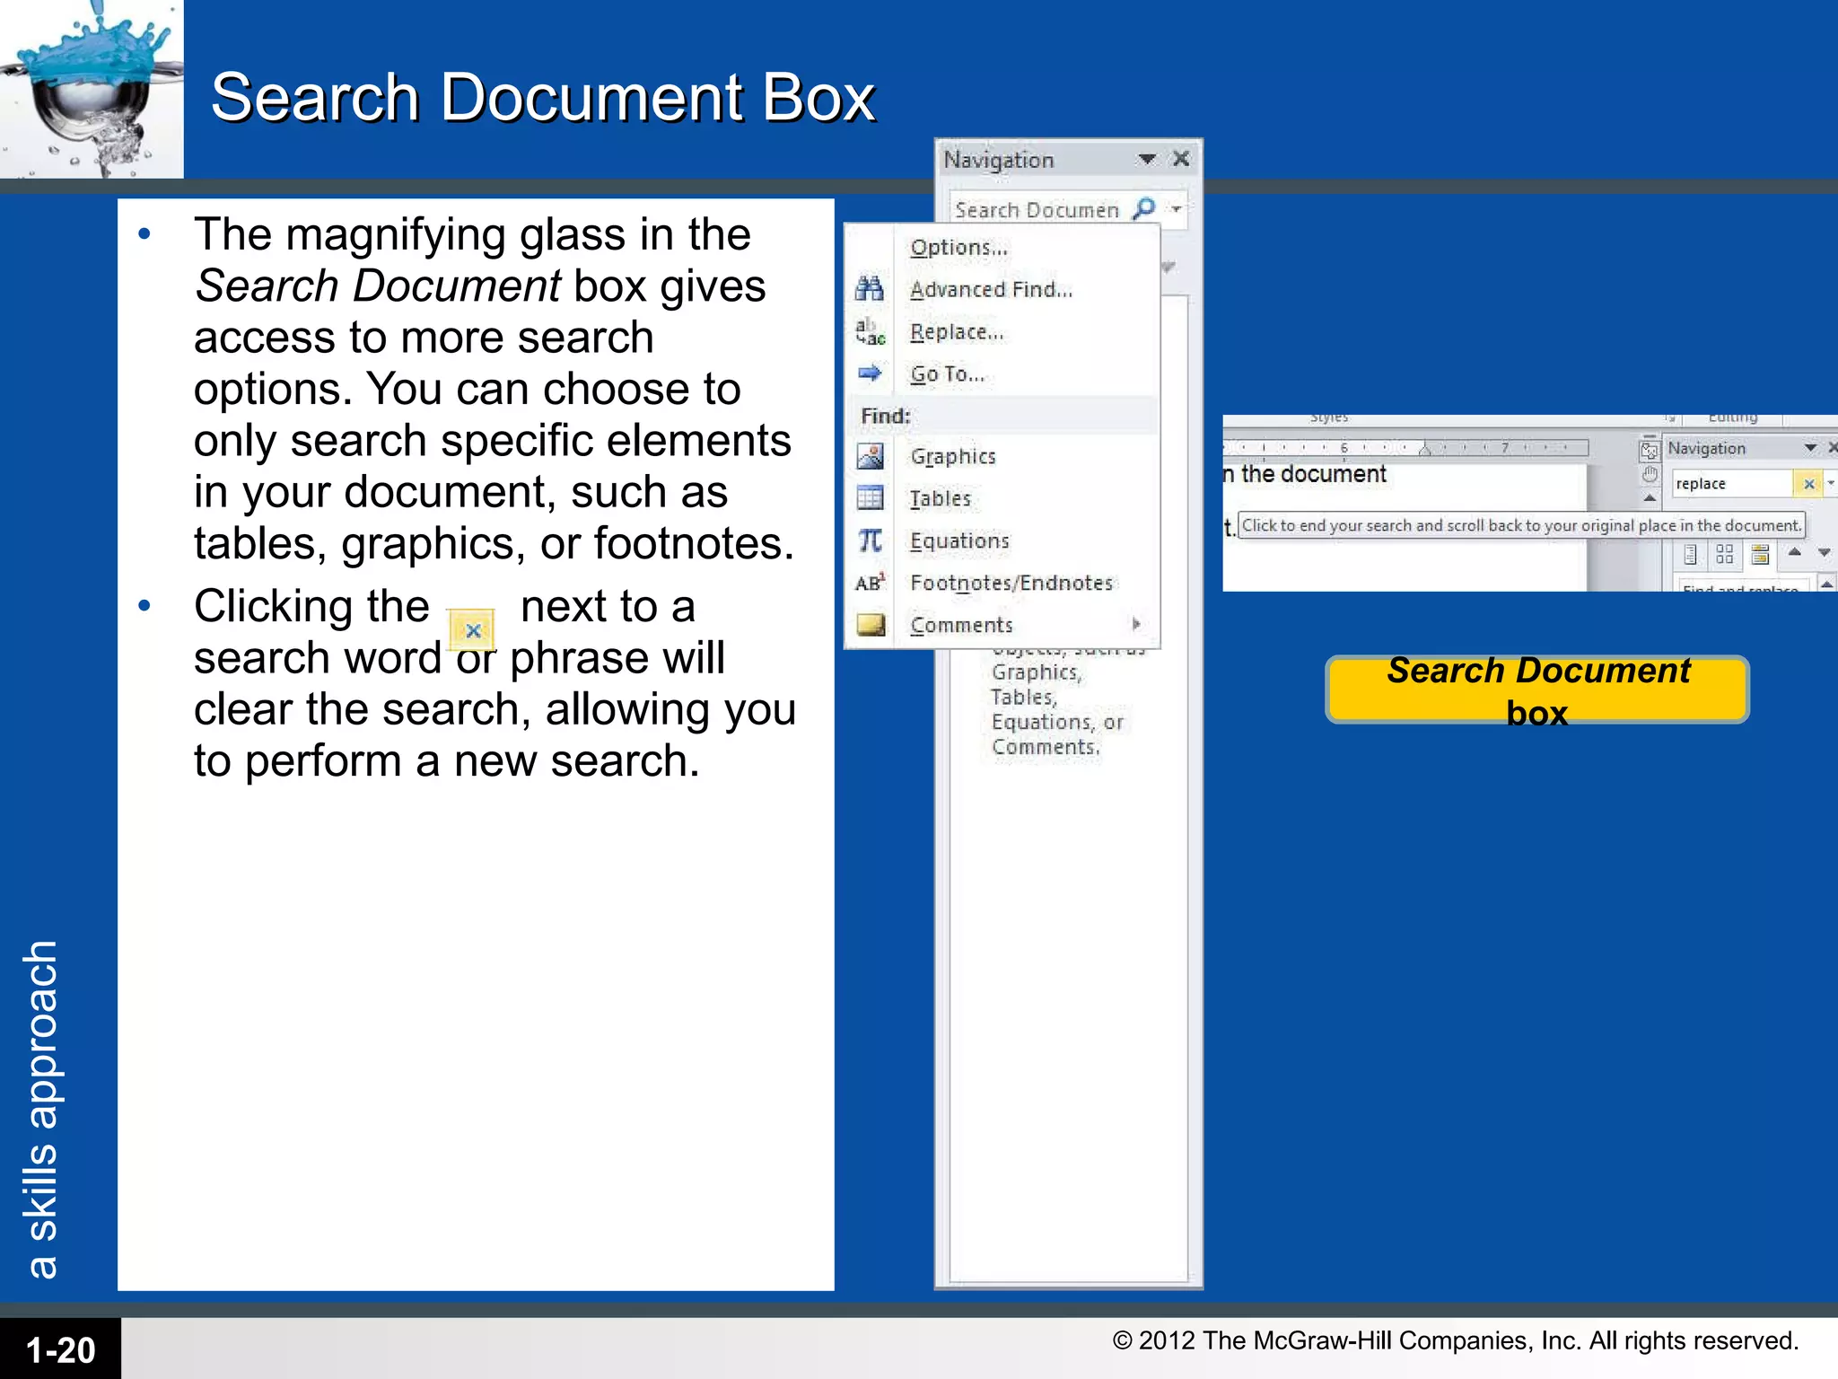Screen dimensions: 1838x1379
Task: Click the blue Go To arrow icon
Action: [870, 373]
